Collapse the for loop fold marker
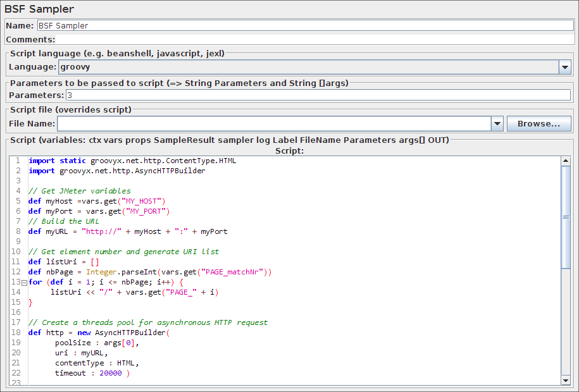 [24, 283]
